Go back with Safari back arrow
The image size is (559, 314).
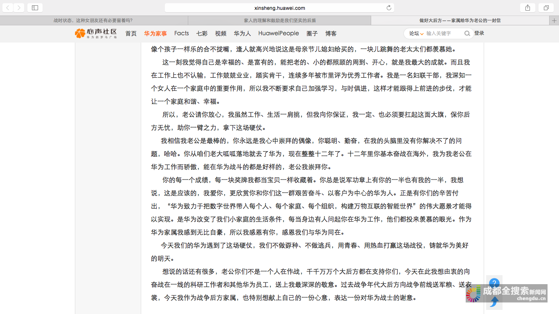pyautogui.click(x=8, y=8)
